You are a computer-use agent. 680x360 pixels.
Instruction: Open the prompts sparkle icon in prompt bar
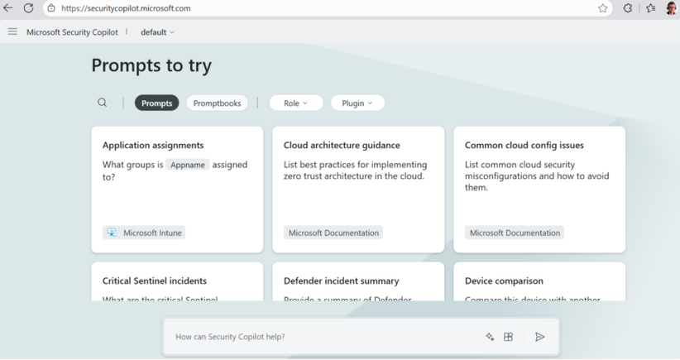(x=490, y=337)
